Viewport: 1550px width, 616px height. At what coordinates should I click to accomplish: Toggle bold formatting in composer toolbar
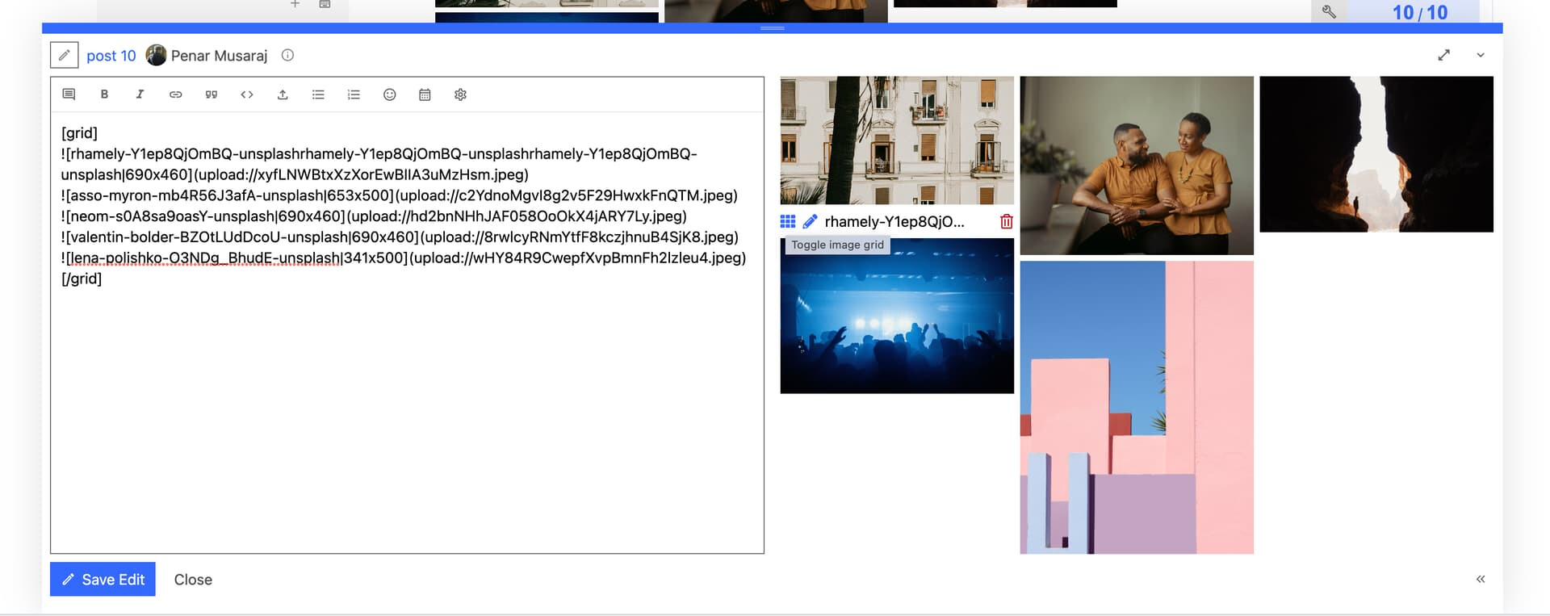click(x=104, y=94)
